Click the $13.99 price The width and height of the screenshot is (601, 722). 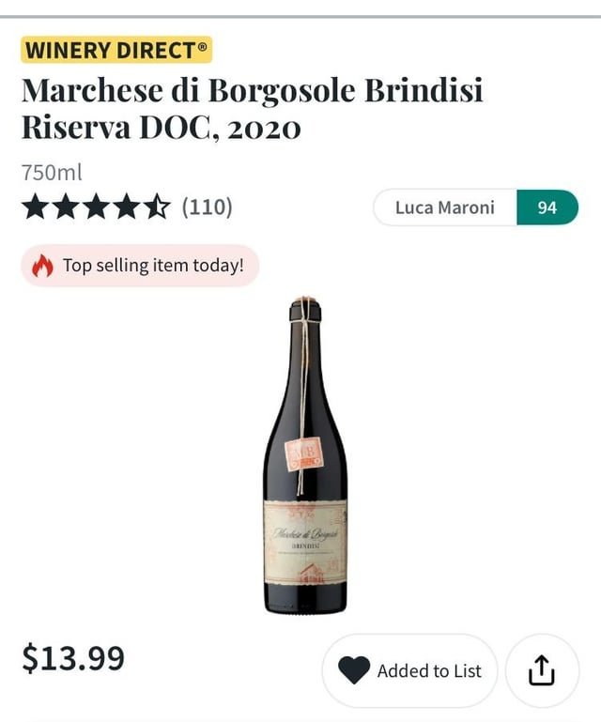73,658
